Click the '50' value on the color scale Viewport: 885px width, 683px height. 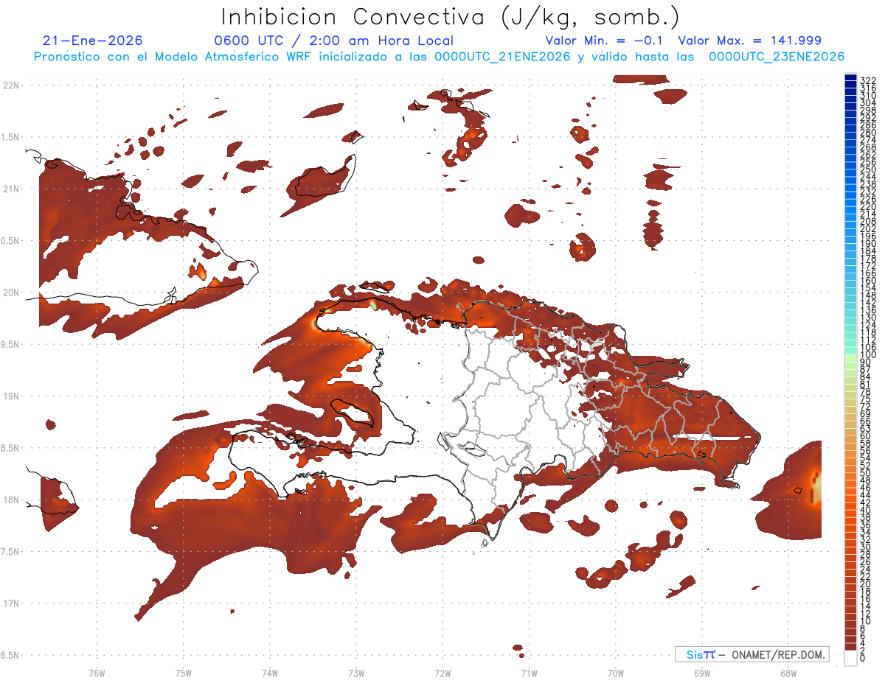point(866,473)
